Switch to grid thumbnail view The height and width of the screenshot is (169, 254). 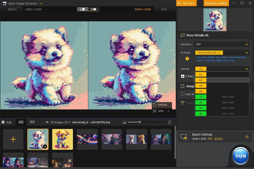click(21, 122)
